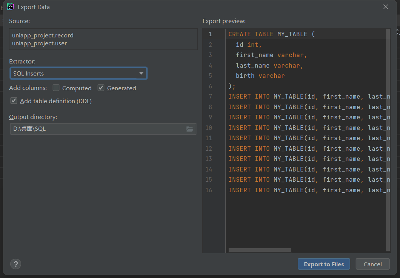Screen dimensions: 400x278
Task: Click the last INSERT INTO line 16
Action: pos(302,190)
